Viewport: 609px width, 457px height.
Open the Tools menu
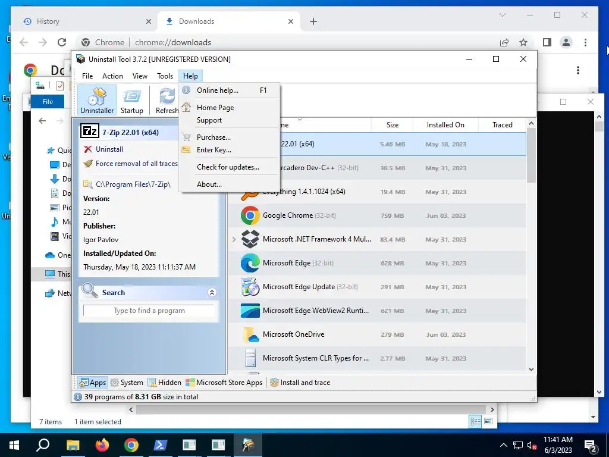pyautogui.click(x=165, y=76)
